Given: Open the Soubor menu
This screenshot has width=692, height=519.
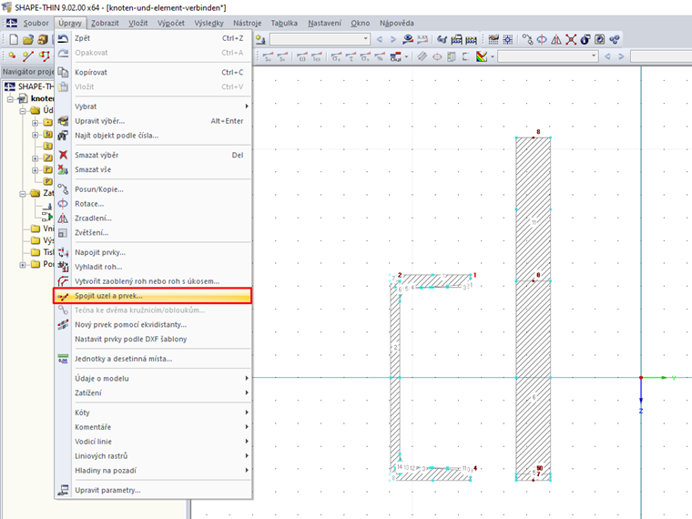Looking at the screenshot, I should point(36,23).
